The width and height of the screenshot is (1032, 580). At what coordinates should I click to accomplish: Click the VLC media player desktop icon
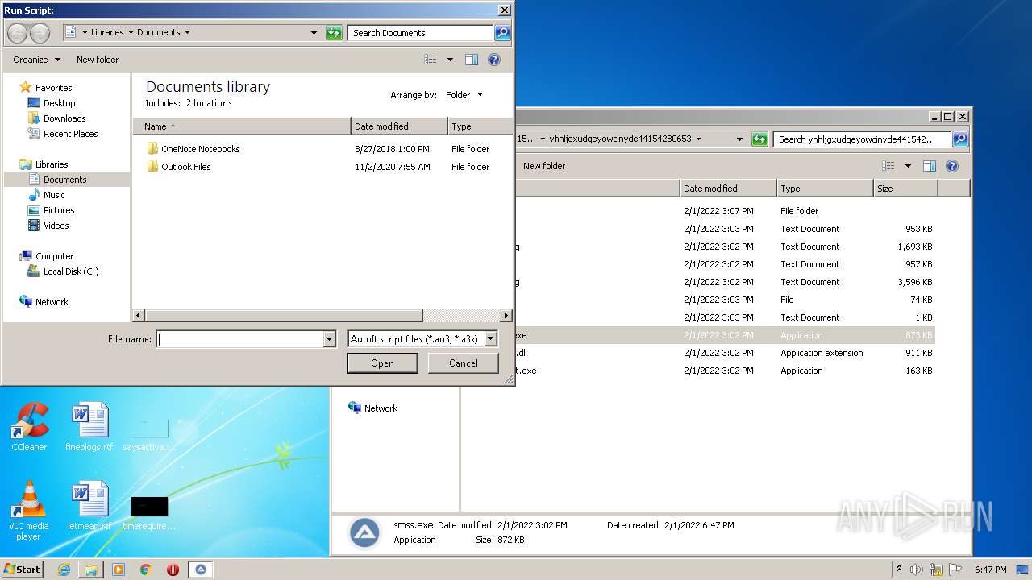(29, 511)
